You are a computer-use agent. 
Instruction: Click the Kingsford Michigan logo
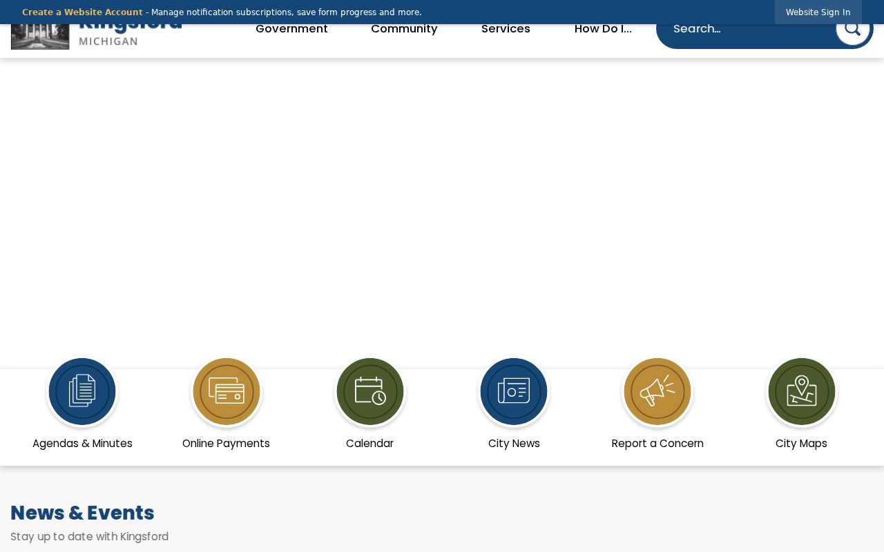pos(97,37)
